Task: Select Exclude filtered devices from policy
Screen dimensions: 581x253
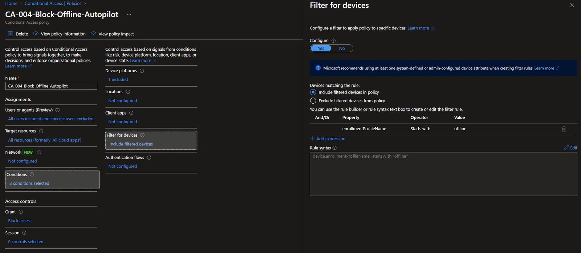Action: click(x=313, y=101)
